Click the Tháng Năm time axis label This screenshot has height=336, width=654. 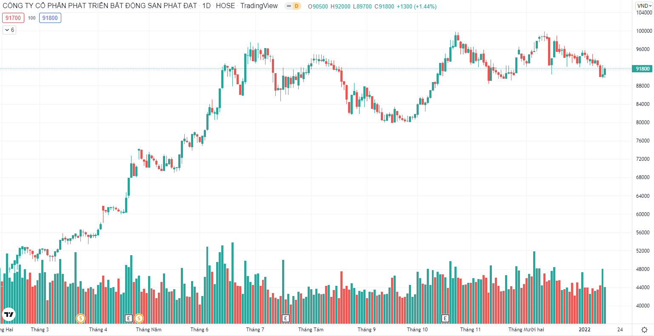click(x=149, y=330)
